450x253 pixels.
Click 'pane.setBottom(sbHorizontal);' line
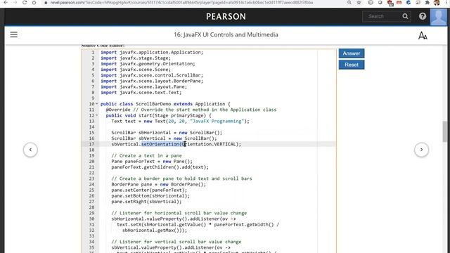[150, 195]
